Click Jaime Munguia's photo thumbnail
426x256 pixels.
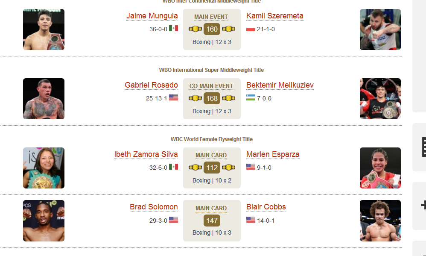pos(44,29)
